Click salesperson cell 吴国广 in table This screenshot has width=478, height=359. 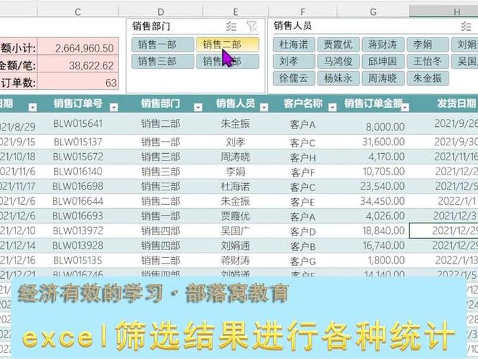[x=235, y=231]
